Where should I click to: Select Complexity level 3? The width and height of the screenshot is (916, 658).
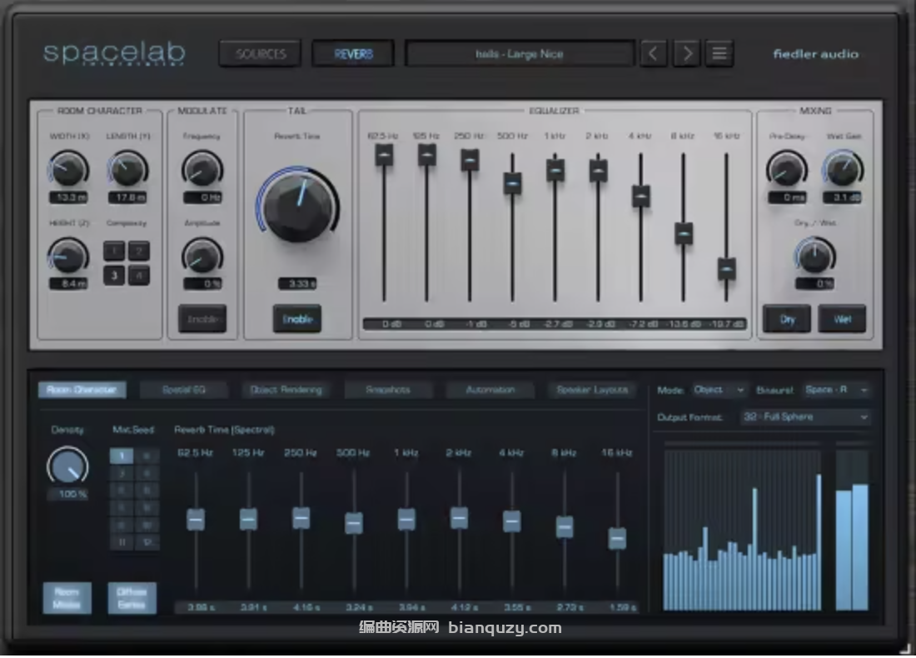pos(115,276)
